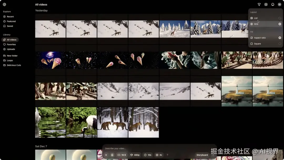Screen dimensions: 284x160
Task: Open thumbnail of two leopards sitting apart
Action: click(x=144, y=122)
